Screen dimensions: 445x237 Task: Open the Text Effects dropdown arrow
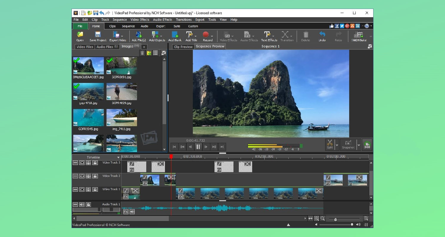tap(273, 36)
